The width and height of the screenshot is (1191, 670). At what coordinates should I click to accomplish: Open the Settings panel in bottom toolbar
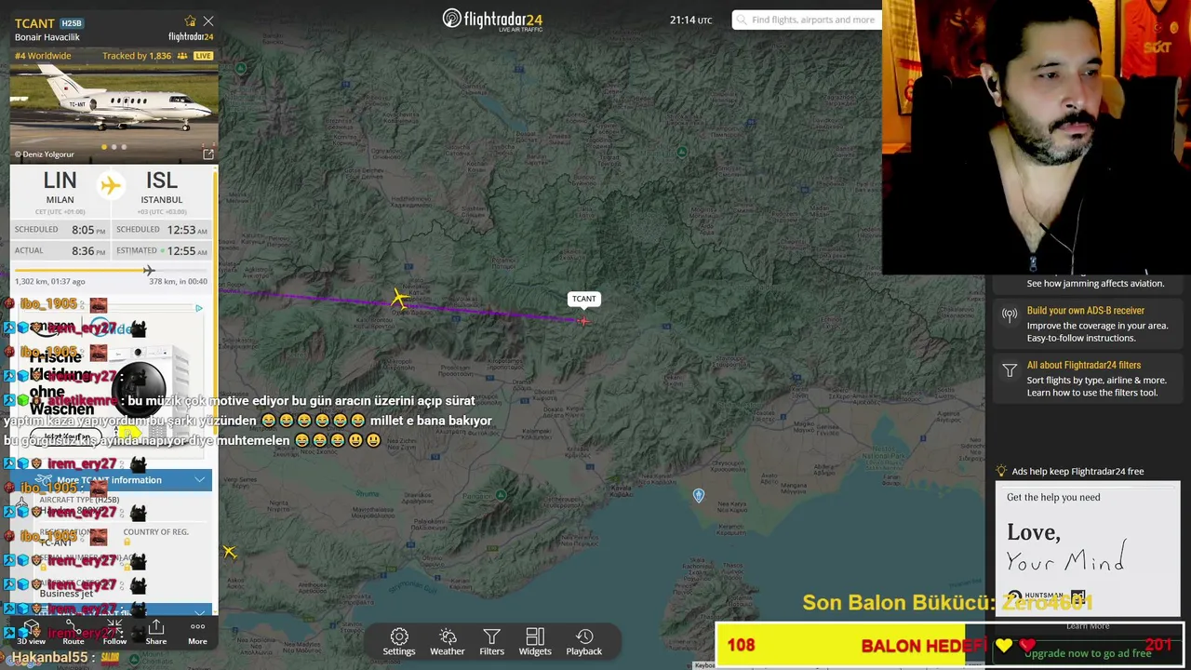[x=399, y=642]
